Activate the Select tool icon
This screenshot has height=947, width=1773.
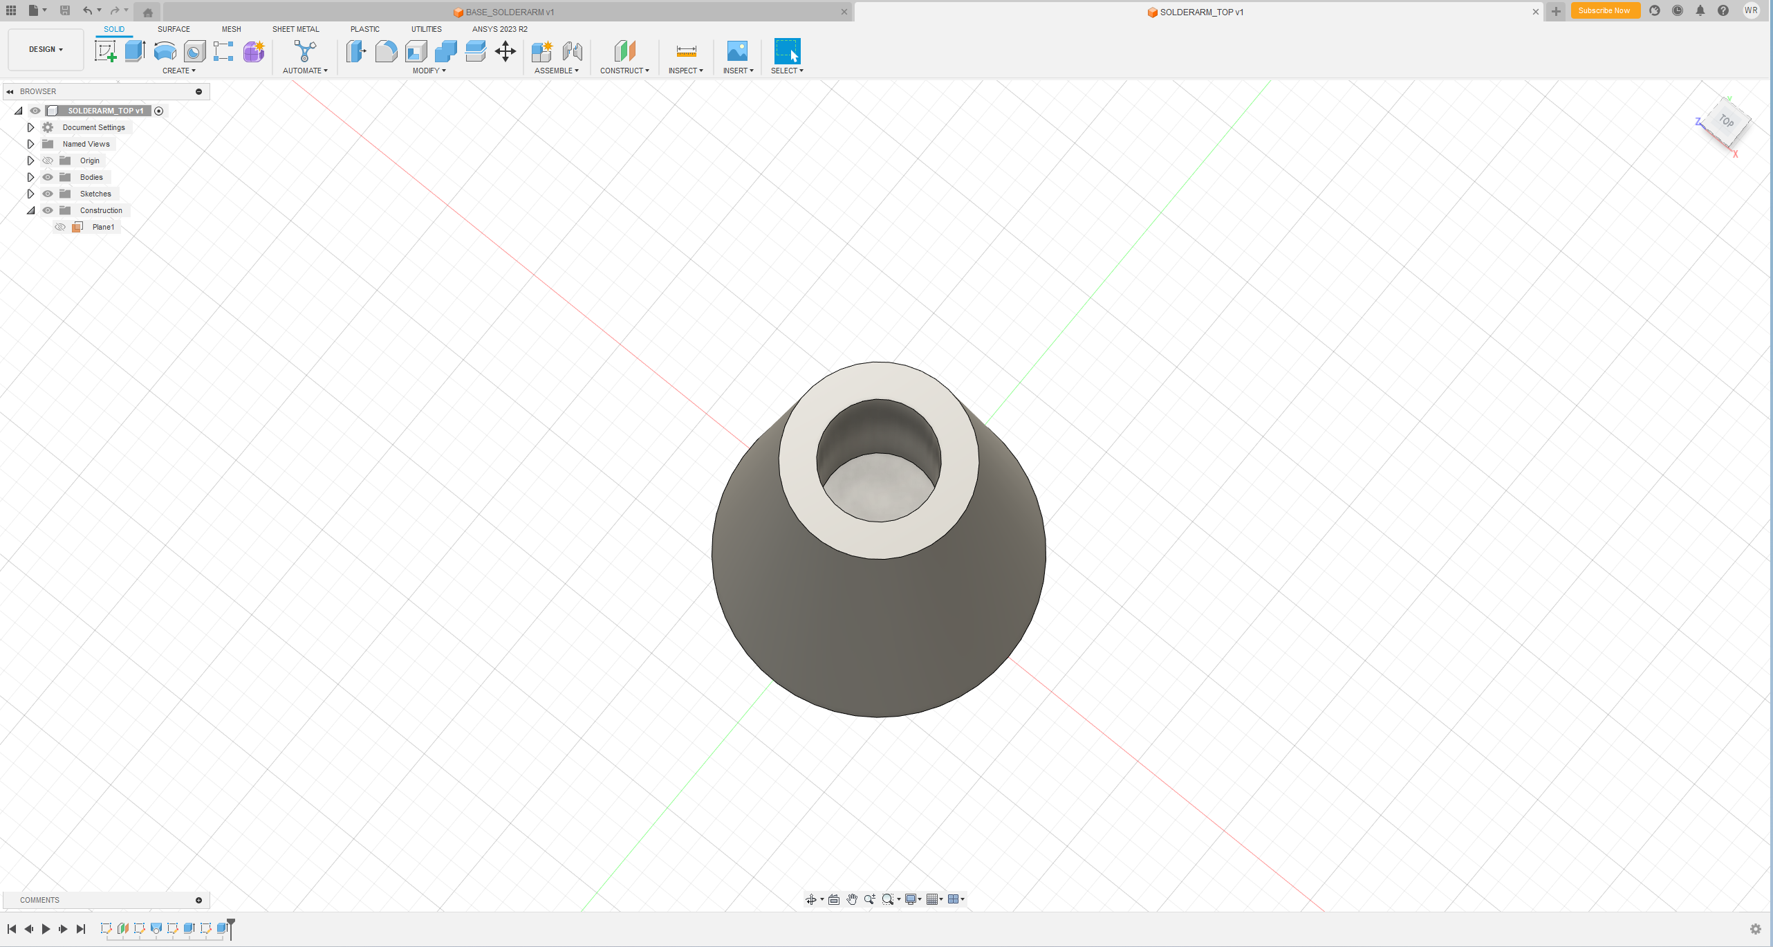tap(787, 50)
